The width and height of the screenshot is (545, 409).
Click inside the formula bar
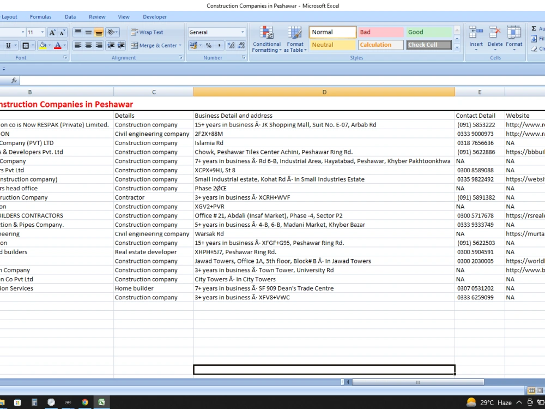click(x=282, y=81)
